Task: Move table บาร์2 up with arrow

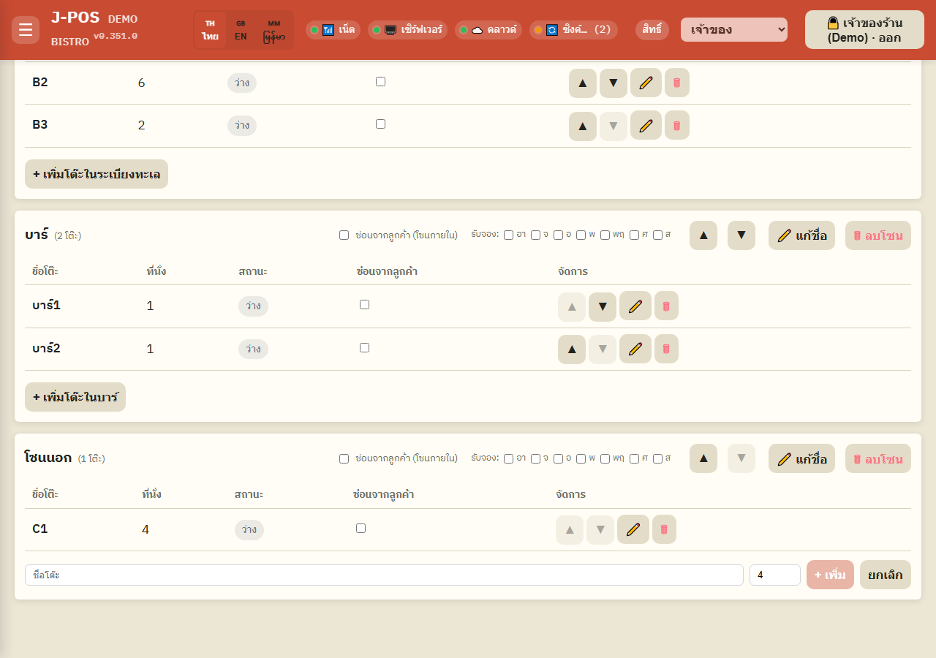Action: (572, 349)
